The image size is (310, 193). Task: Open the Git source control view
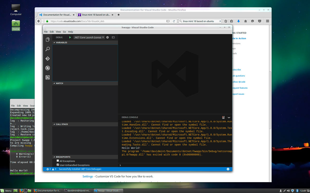point(48,59)
